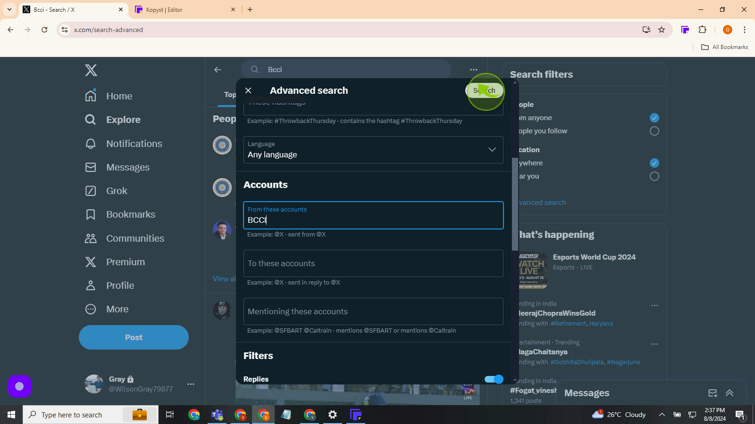The width and height of the screenshot is (755, 424).
Task: Click the back arrow beside search box
Action: [x=218, y=70]
